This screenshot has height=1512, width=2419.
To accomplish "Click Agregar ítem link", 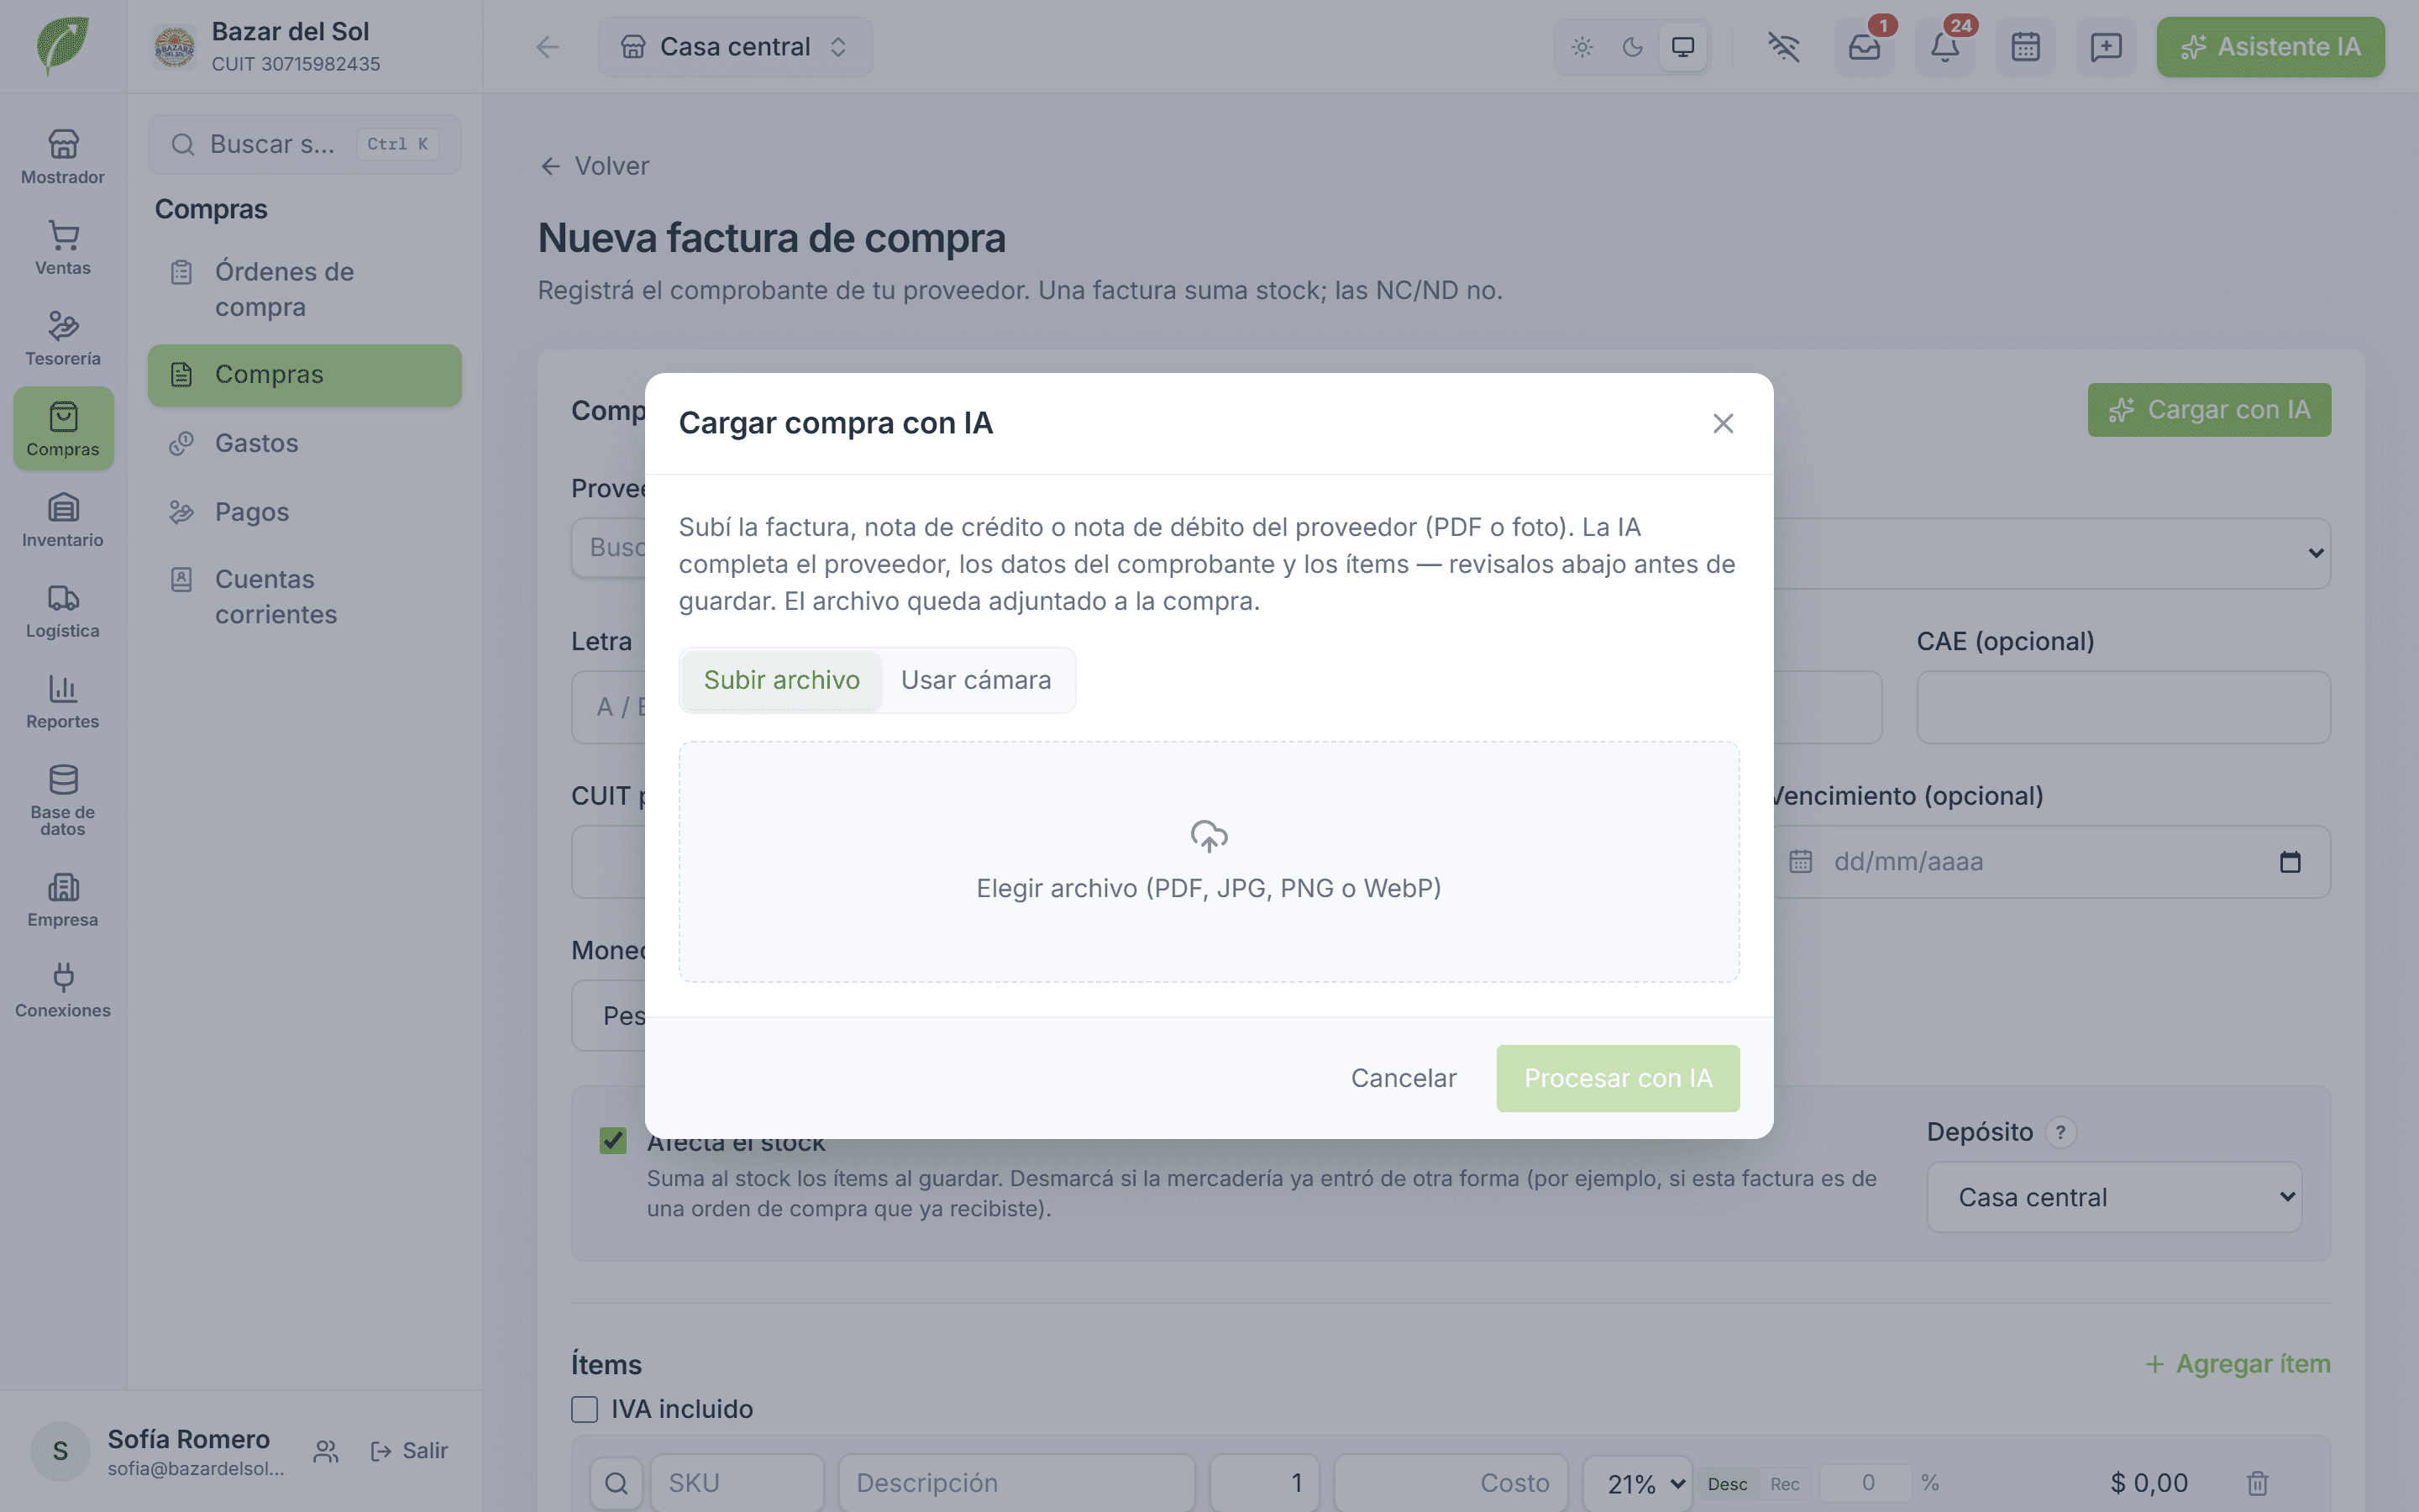I will 2238,1364.
